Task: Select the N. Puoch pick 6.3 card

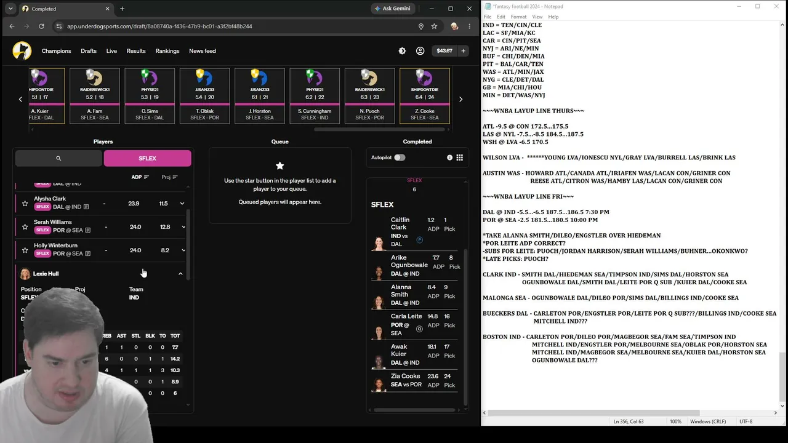Action: click(369, 95)
